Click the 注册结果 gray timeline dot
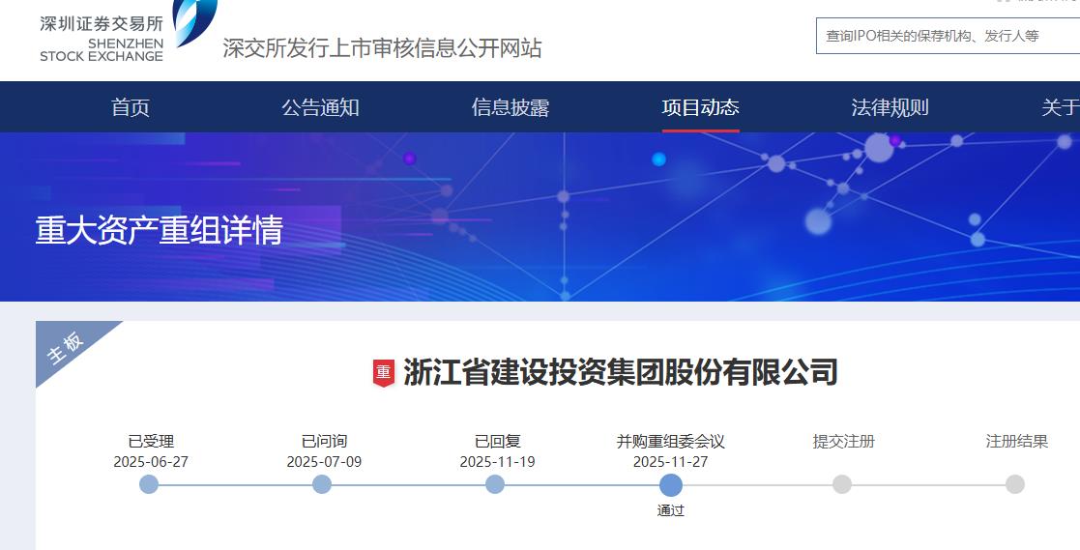 (1014, 484)
